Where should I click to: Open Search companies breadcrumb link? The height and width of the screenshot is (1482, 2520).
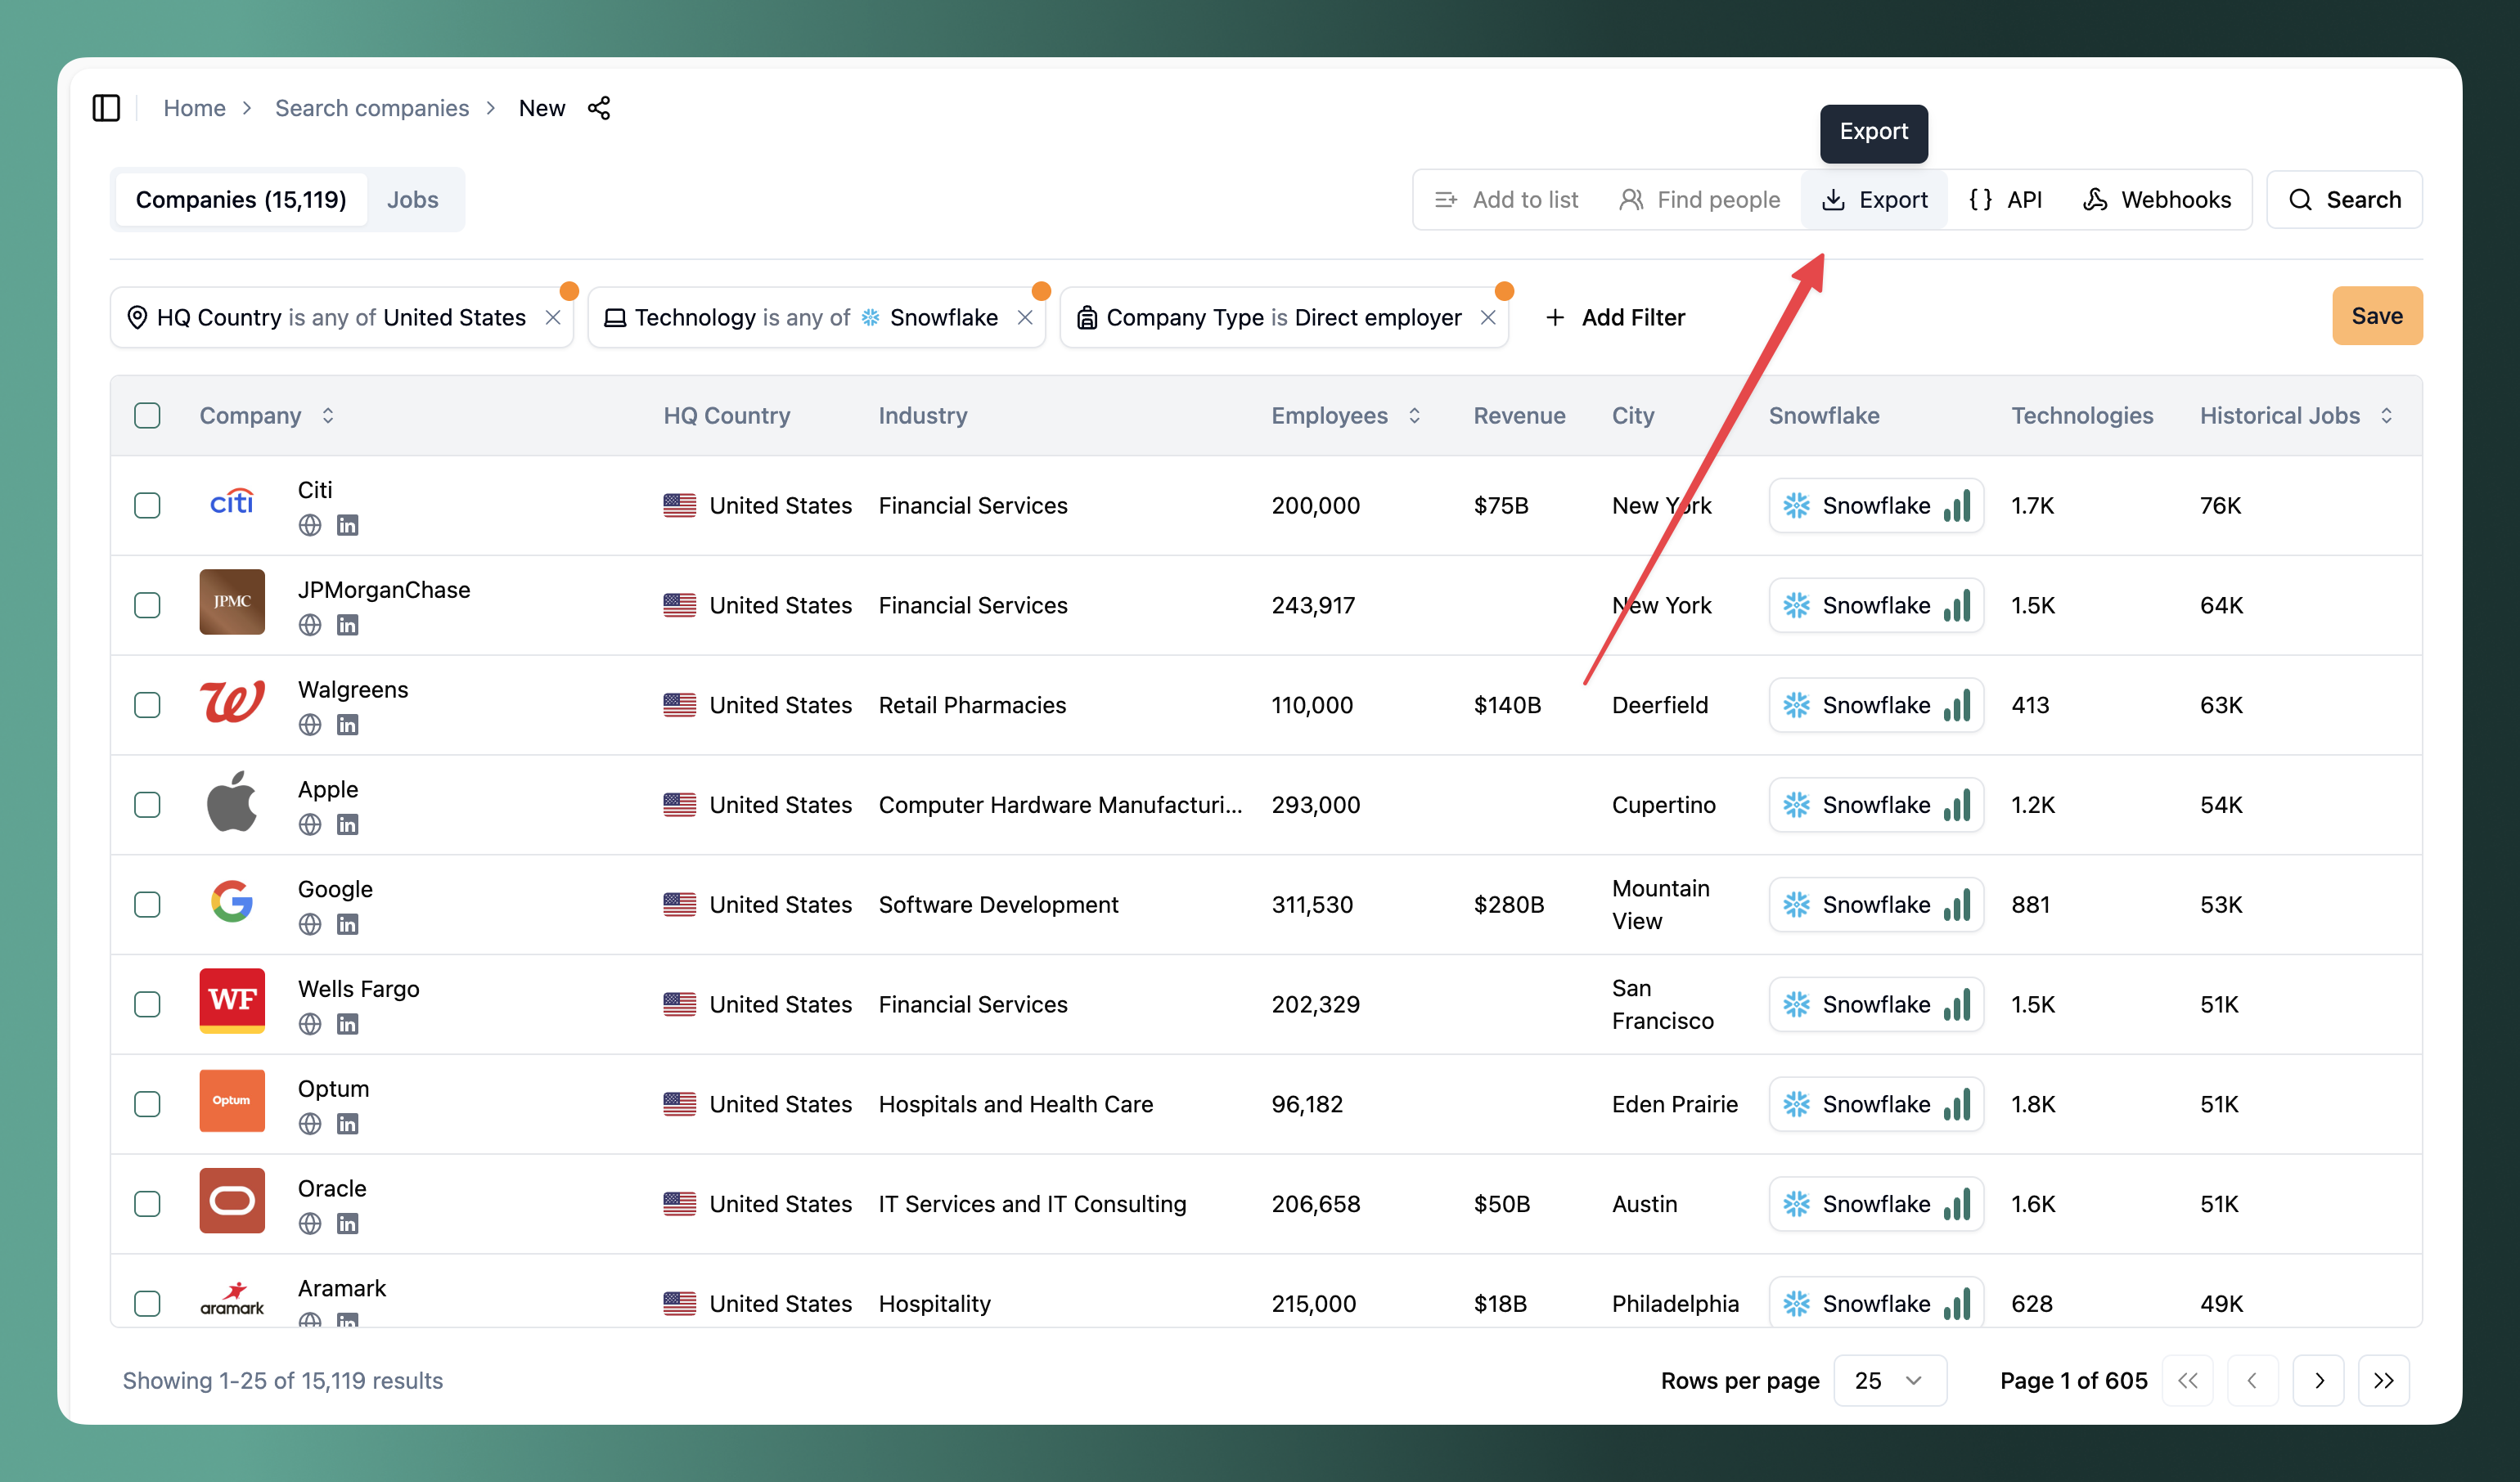coord(372,108)
